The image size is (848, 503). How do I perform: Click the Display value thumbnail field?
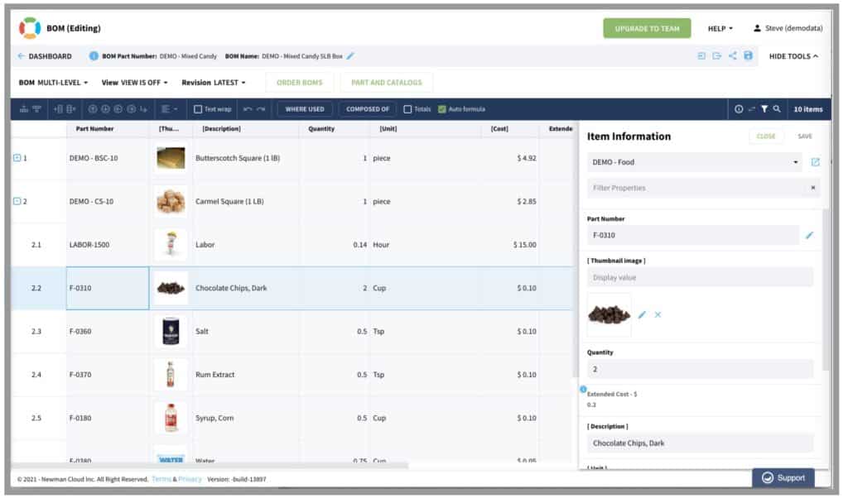coord(700,277)
